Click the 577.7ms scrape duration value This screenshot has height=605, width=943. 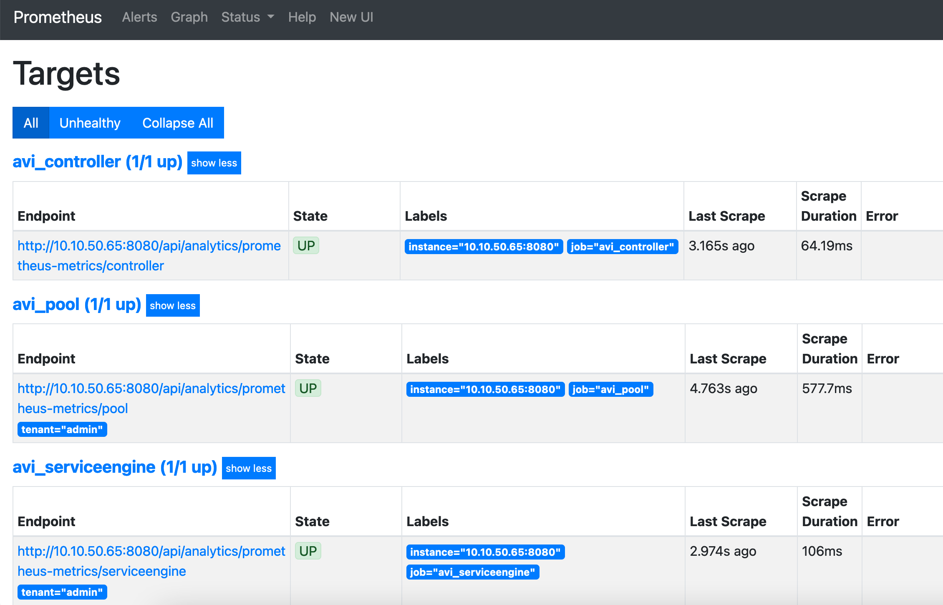pos(827,388)
